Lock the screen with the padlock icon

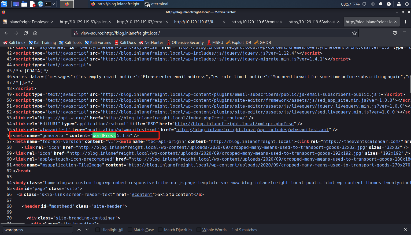(399, 4)
